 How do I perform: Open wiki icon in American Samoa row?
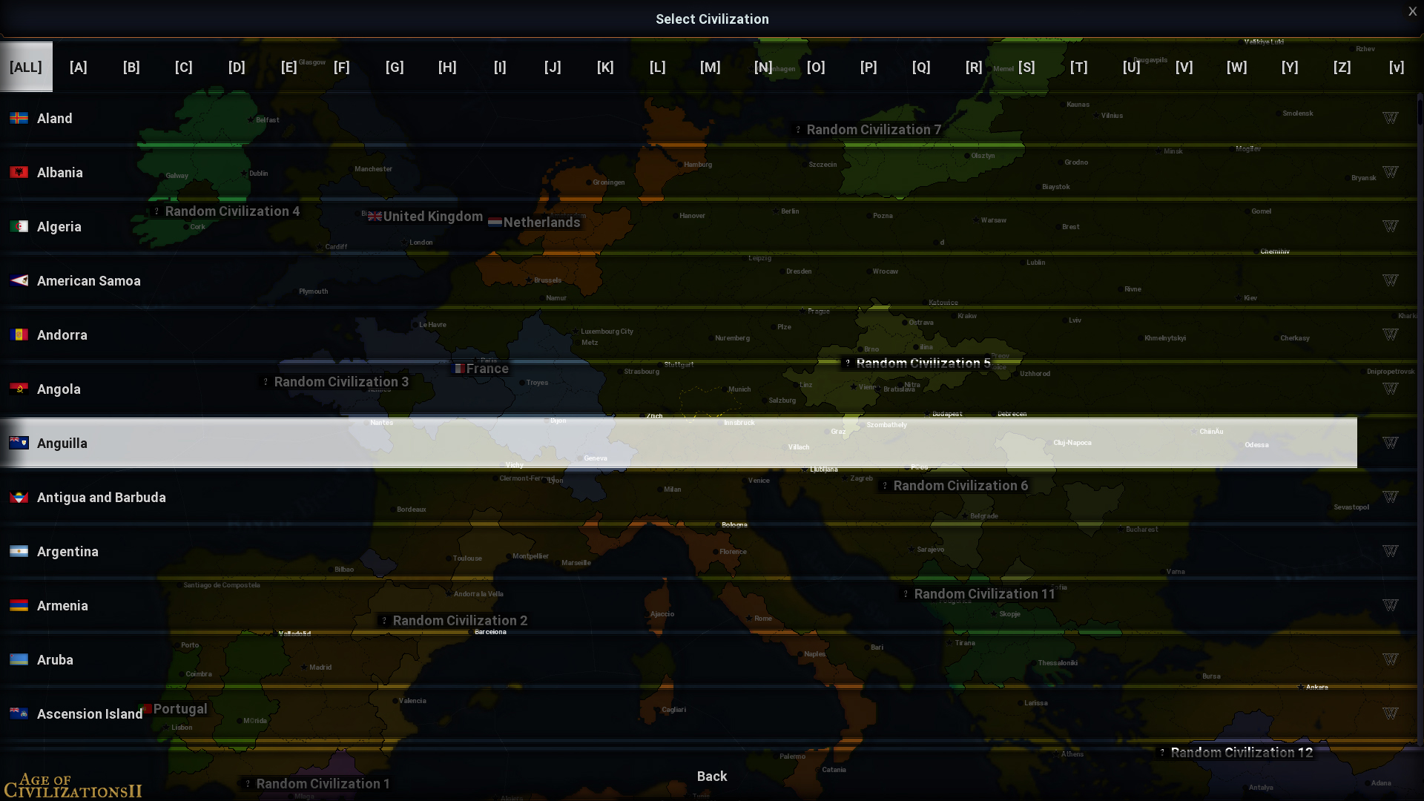tap(1391, 280)
